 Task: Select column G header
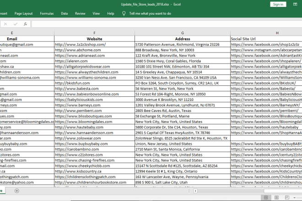point(183,33)
